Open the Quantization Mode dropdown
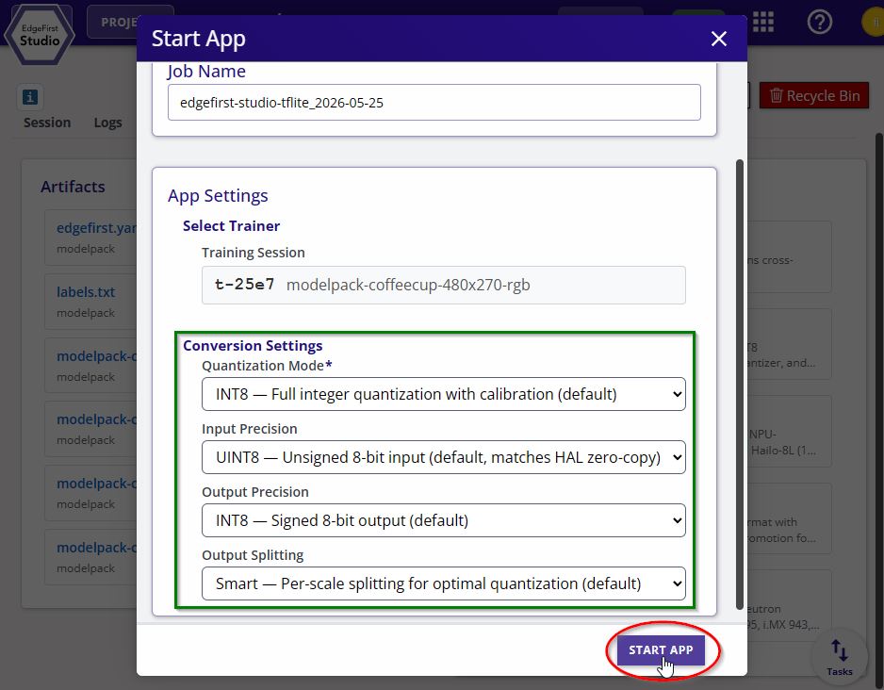 444,394
